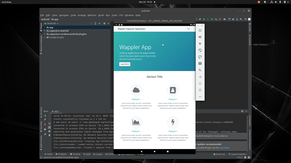
Task: Clear Run console with trash icon
Action: click(49, 135)
